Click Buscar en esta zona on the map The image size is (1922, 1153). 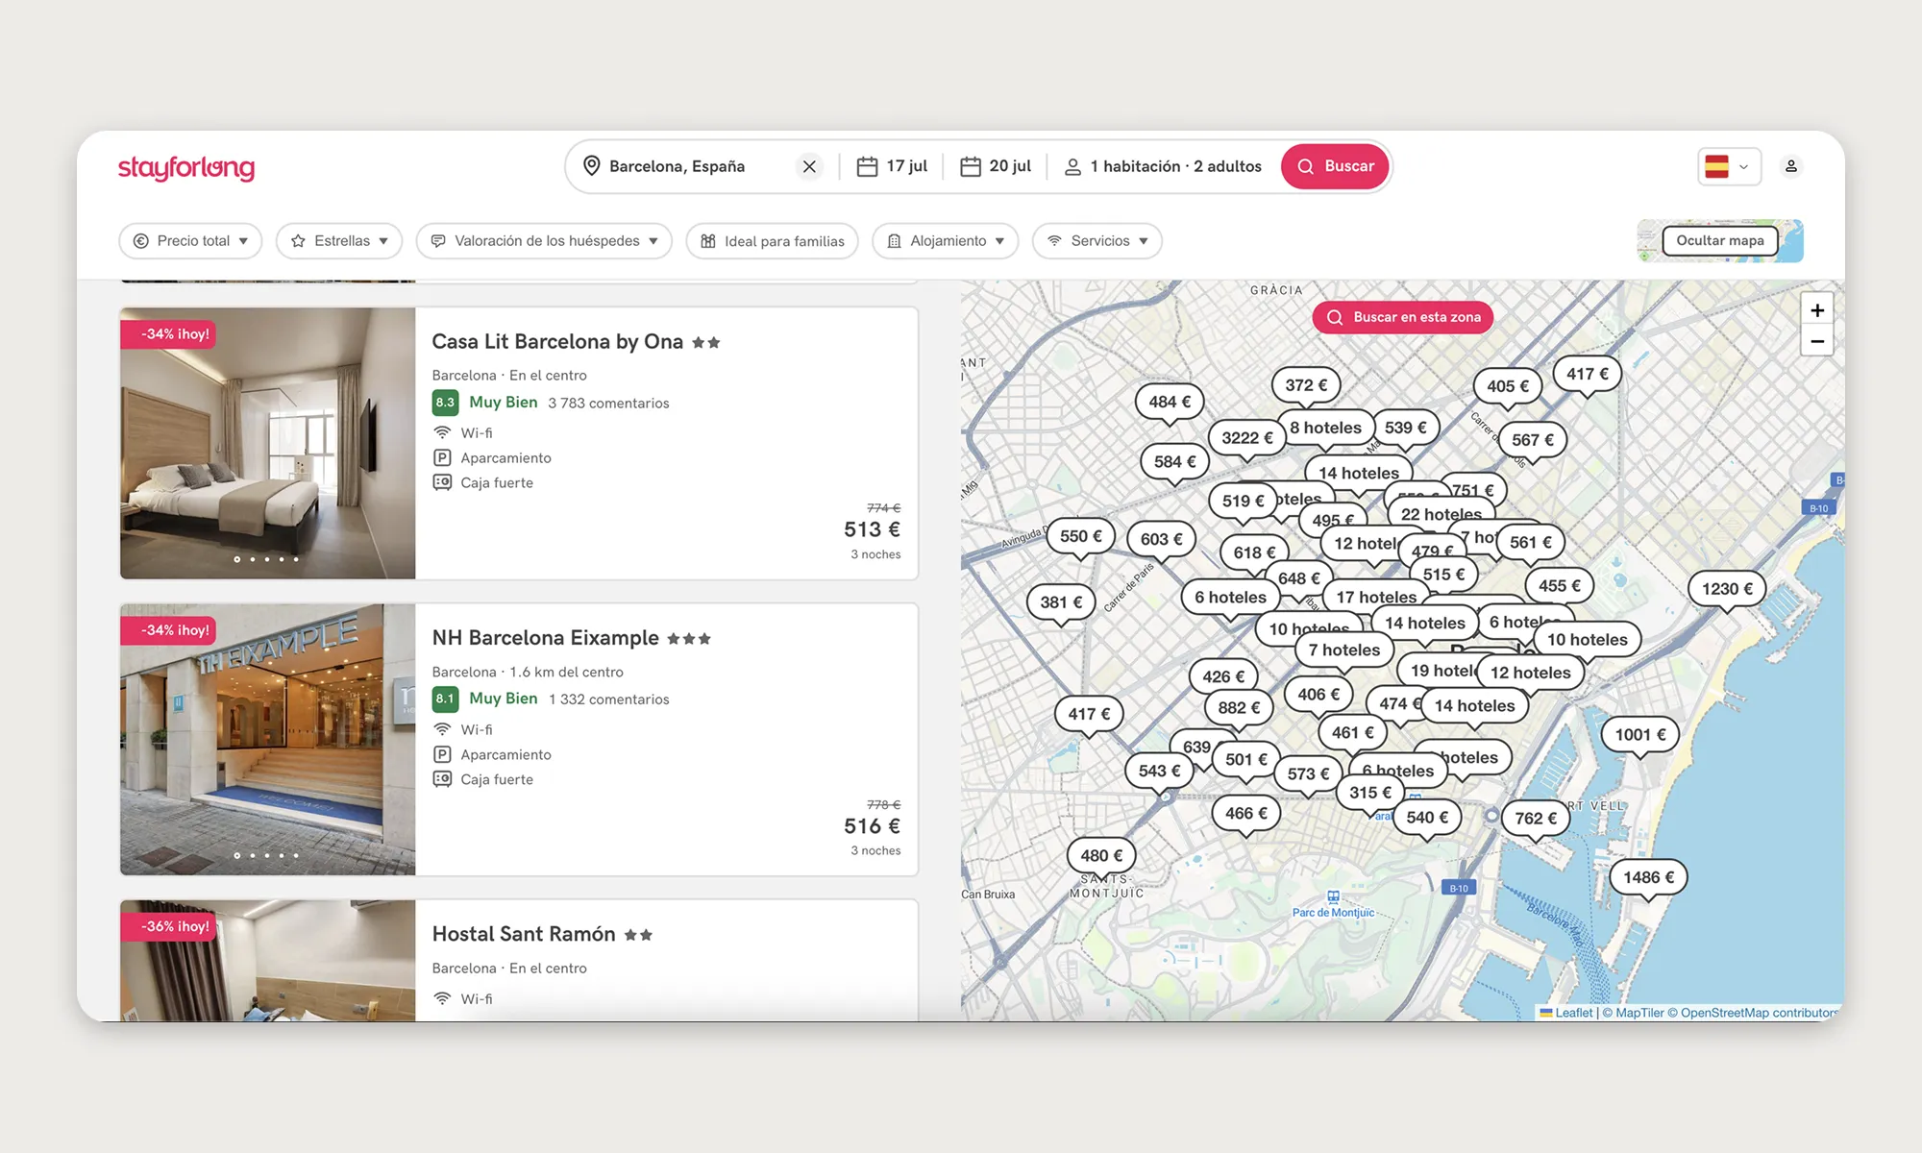[x=1403, y=317]
